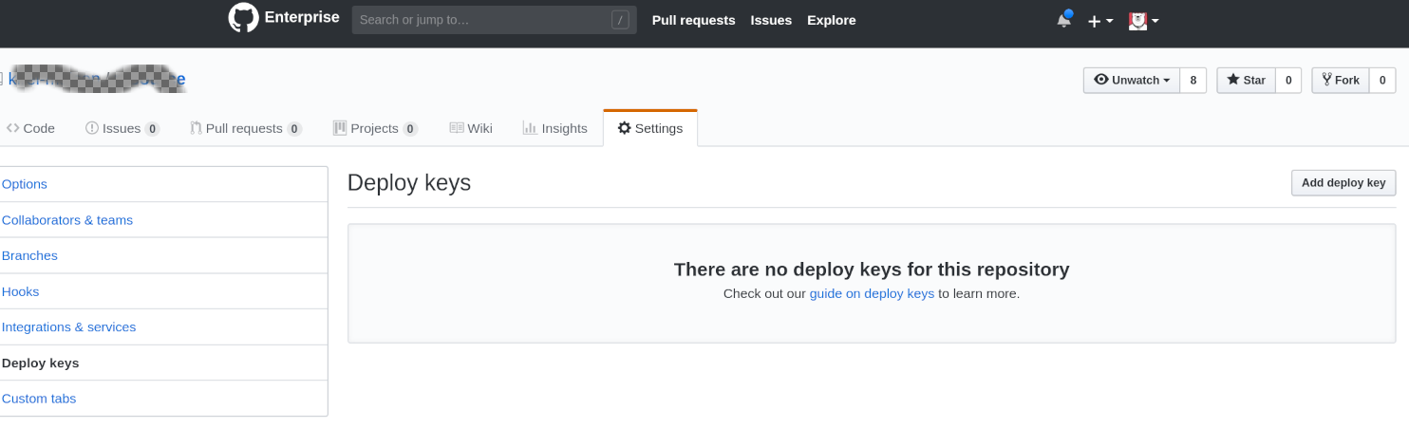View the Insights tab

point(555,128)
